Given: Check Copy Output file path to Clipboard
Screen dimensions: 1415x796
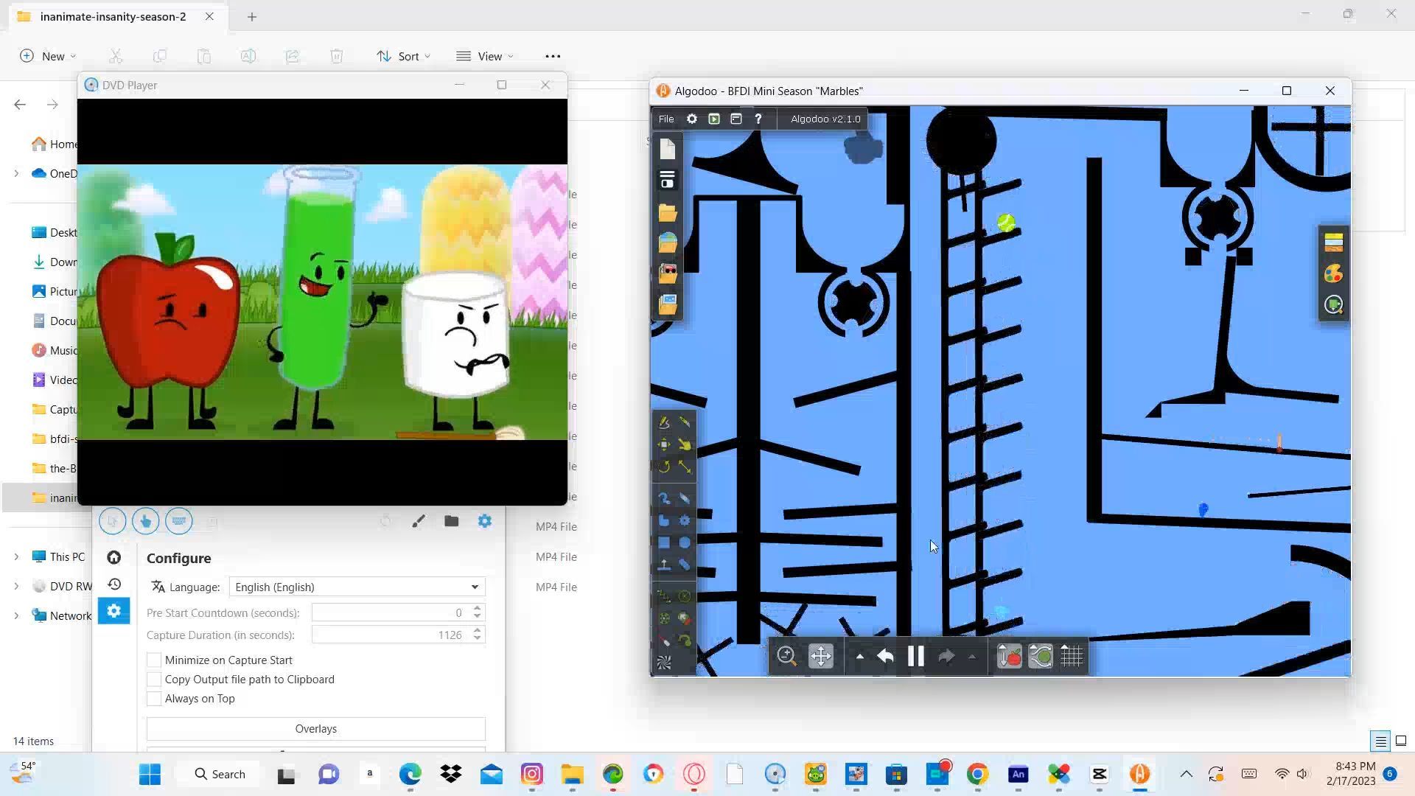Looking at the screenshot, I should point(154,680).
